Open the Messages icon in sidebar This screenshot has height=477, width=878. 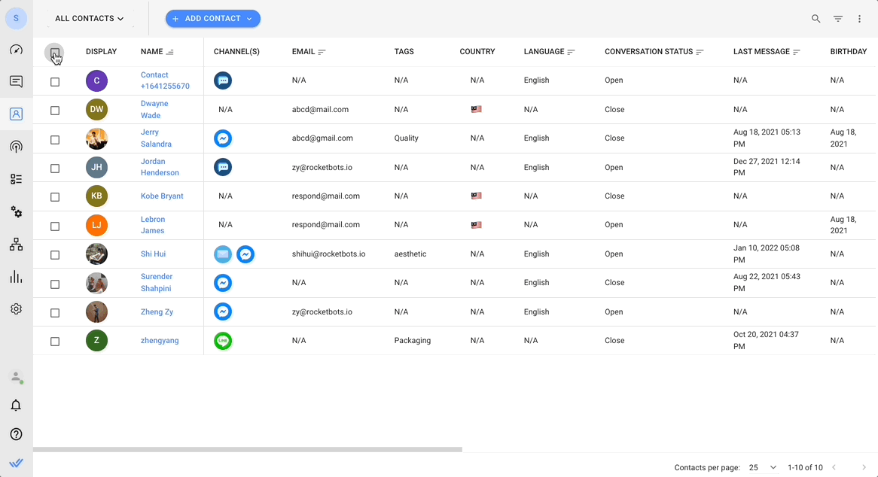coord(17,82)
